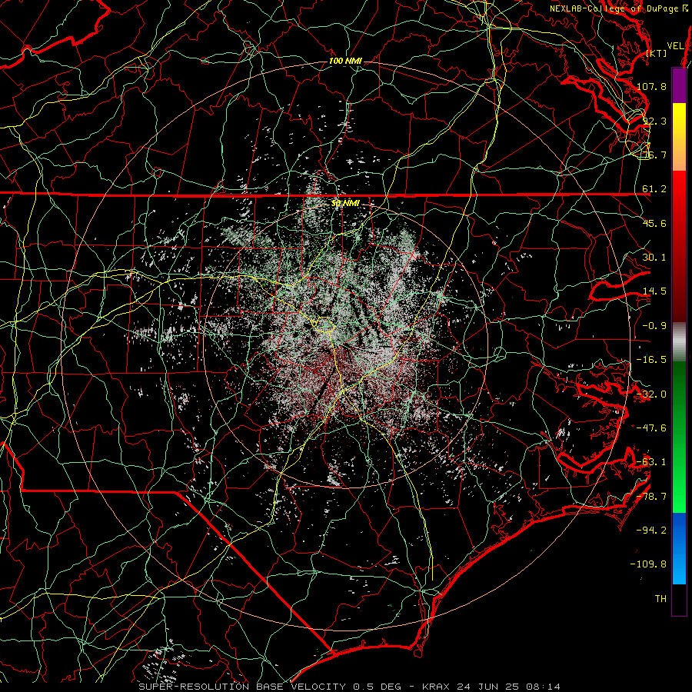692x692 pixels.
Task: Click the 45.6 velocity scale value
Action: pyautogui.click(x=654, y=223)
